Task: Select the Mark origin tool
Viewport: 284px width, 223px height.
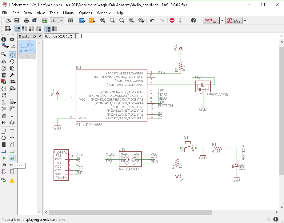Action: [x=13, y=46]
